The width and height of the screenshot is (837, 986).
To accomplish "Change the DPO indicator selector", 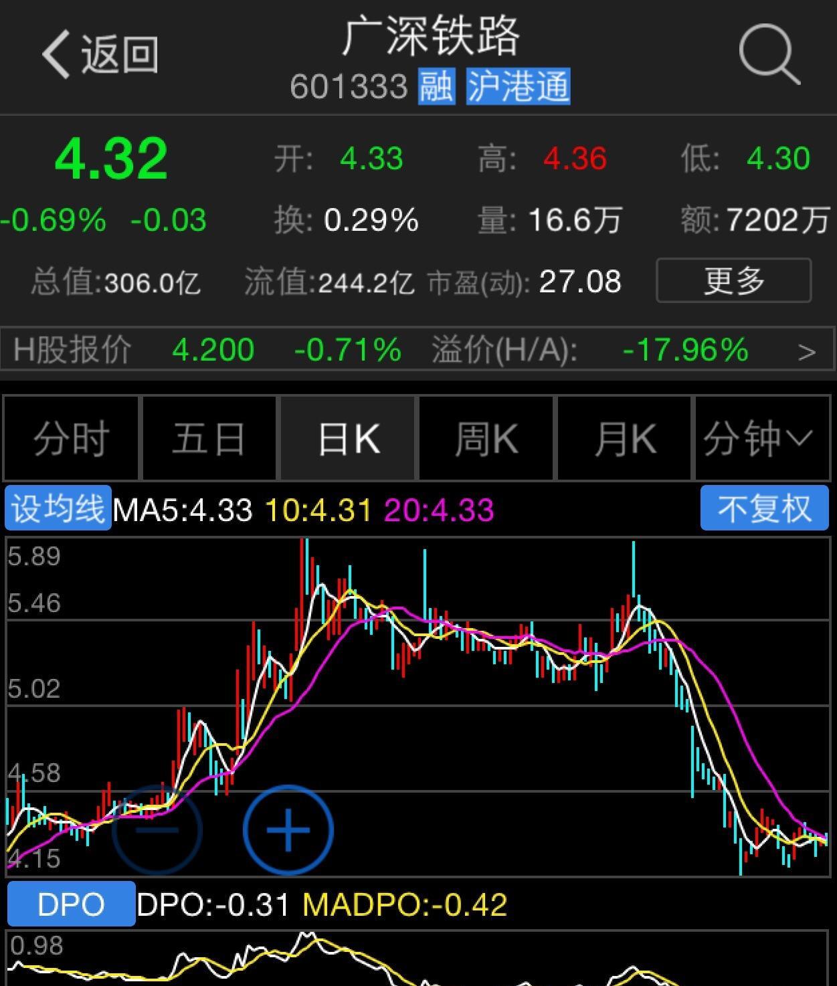I will pos(71,904).
